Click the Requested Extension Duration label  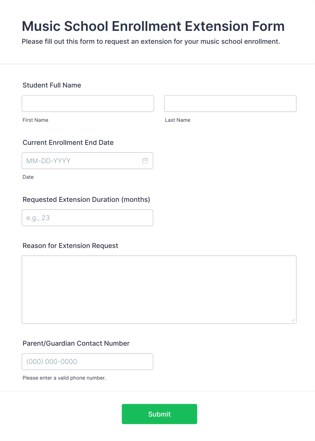click(86, 199)
